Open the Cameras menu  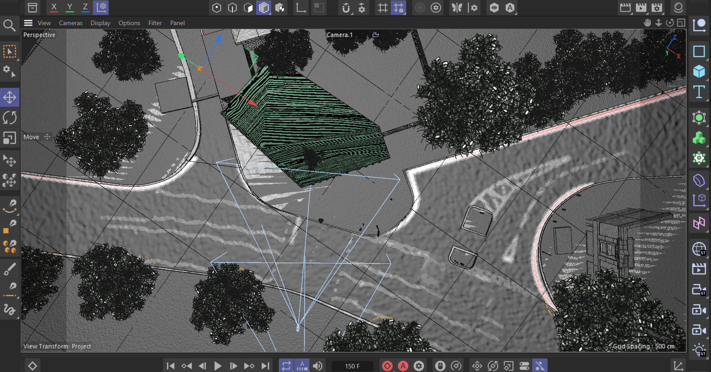(x=71, y=23)
